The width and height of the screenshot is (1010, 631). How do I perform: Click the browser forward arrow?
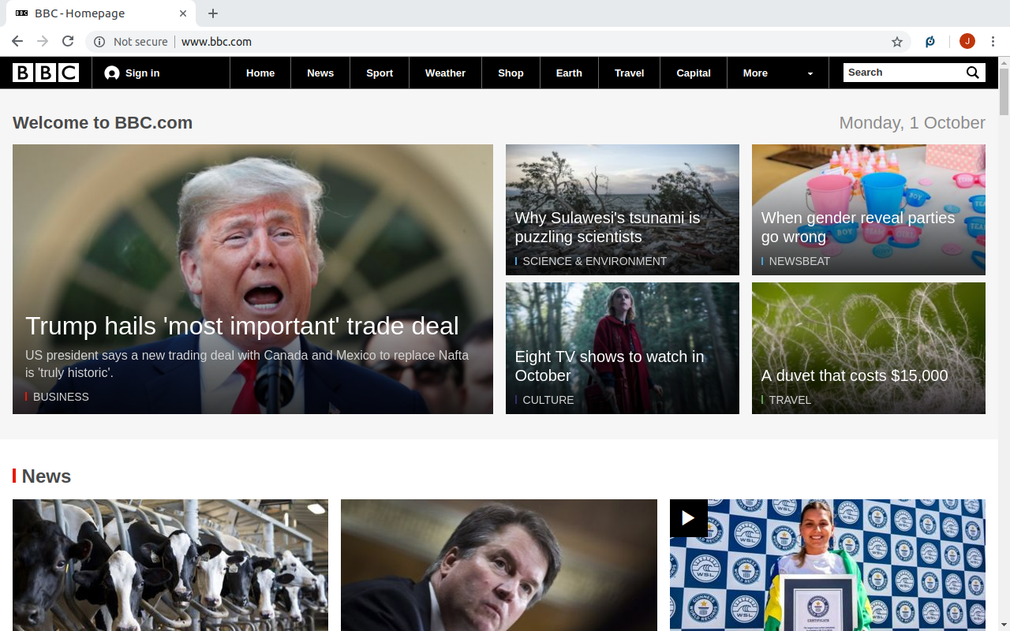pos(43,41)
